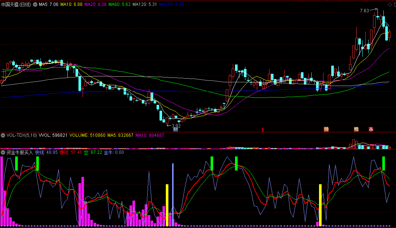
Task: Select the MA20: 6.38 legend label
Action: point(95,4)
